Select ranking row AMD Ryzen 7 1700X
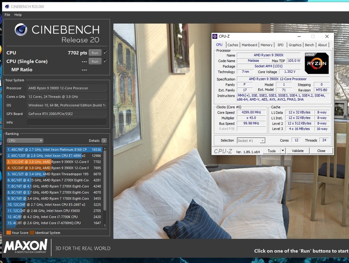Viewport: 349px width, 263px height. coord(54,199)
